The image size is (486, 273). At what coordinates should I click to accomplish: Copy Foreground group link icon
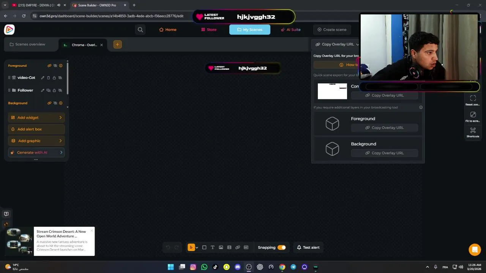(x=49, y=66)
